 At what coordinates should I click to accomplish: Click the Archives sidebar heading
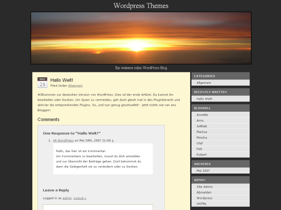202,164
